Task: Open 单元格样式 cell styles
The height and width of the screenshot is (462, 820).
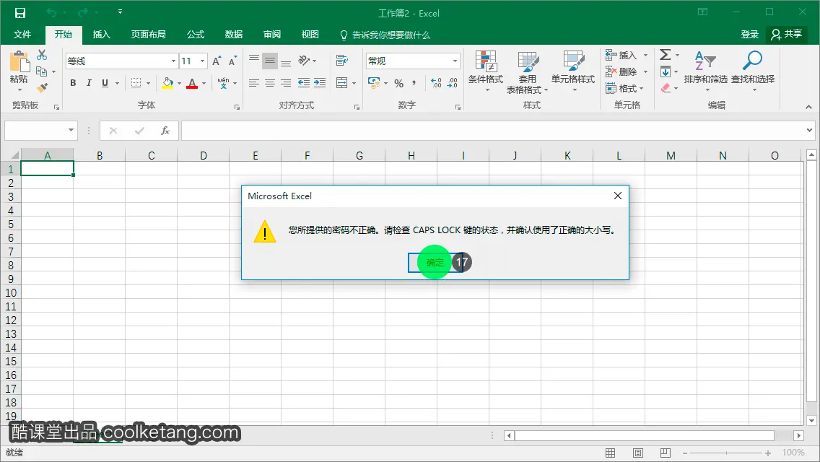Action: pos(573,71)
